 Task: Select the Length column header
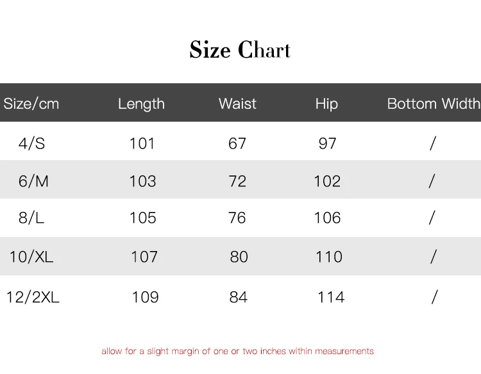(141, 104)
